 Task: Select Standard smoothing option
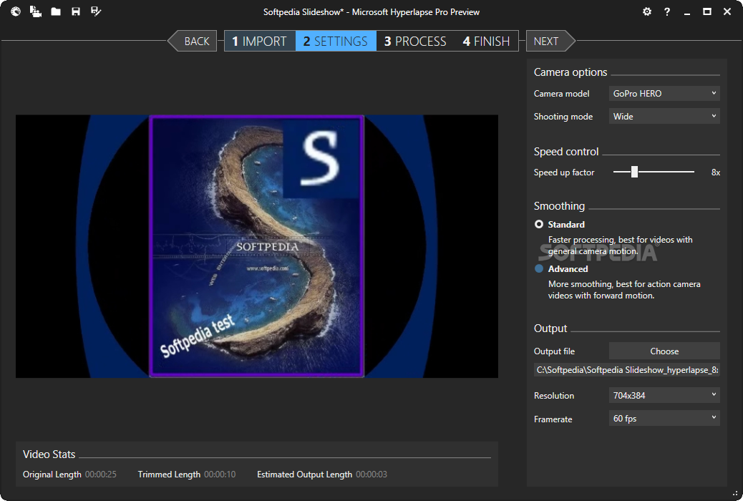click(539, 224)
